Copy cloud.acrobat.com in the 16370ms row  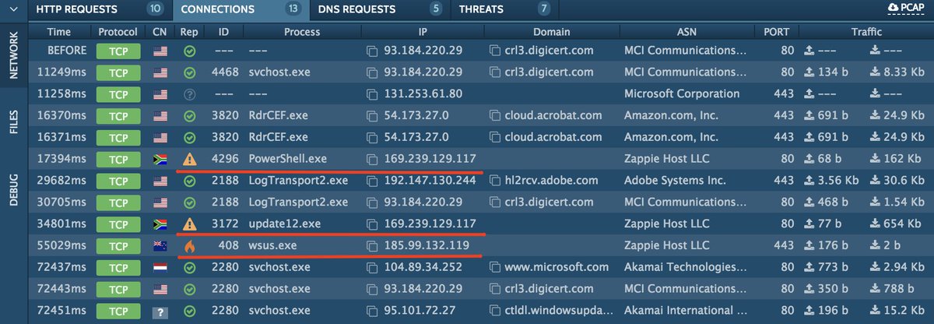[495, 116]
